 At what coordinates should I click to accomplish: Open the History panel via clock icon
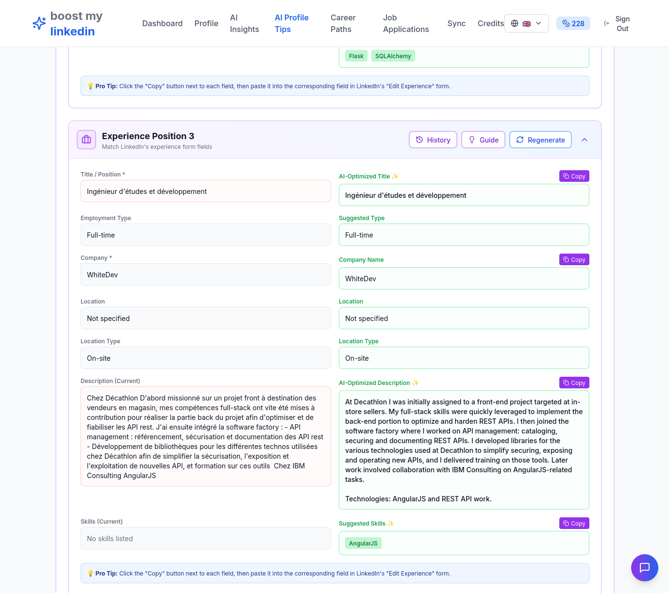pyautogui.click(x=419, y=140)
